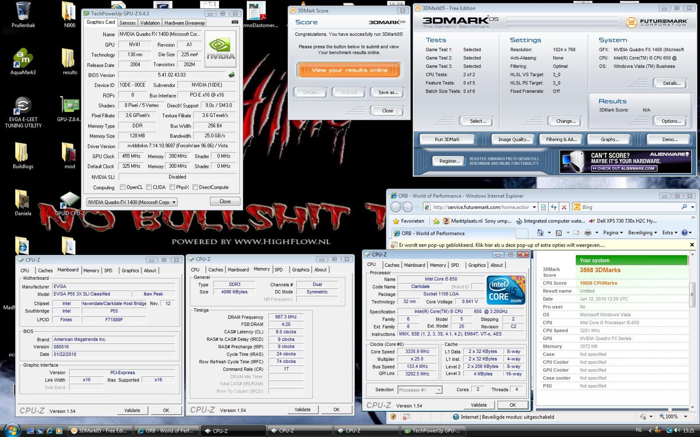Expand the Bing search provider dropdown arrow
Screen dimensions: 700x437
(693, 207)
